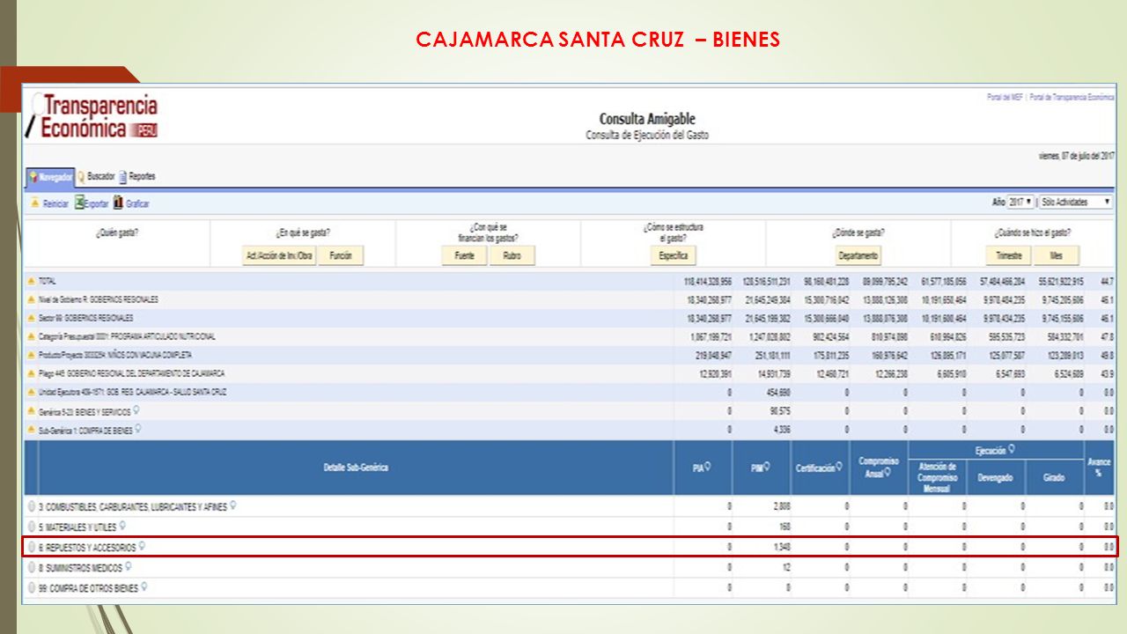This screenshot has width=1127, height=634.
Task: Click the Transparencia Económica Perú logo
Action: pos(92,116)
